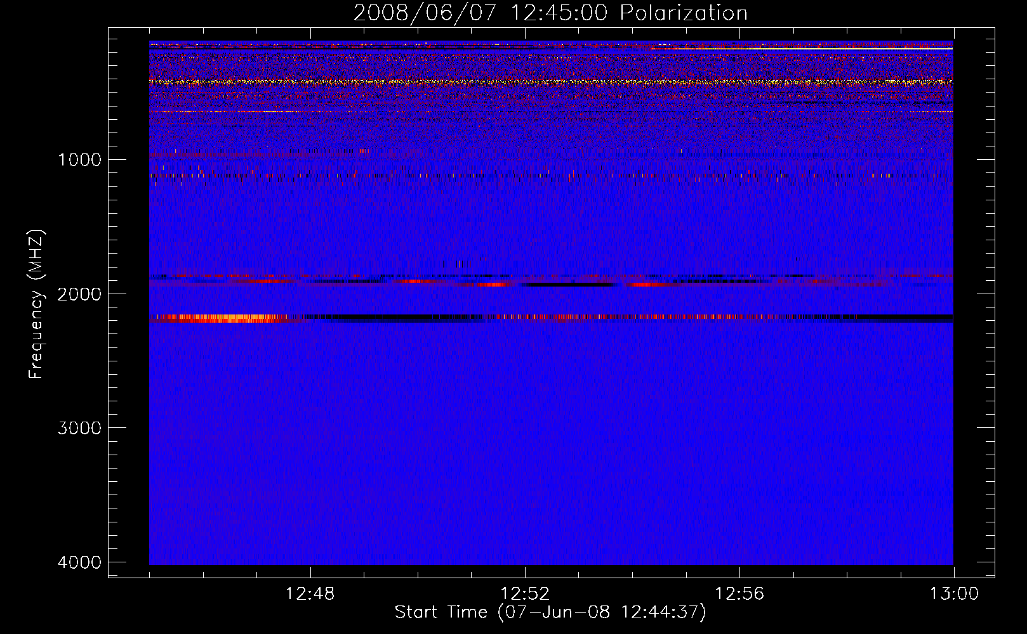Click the 12:52 time tick label
Image resolution: width=1027 pixels, height=634 pixels.
point(525,594)
